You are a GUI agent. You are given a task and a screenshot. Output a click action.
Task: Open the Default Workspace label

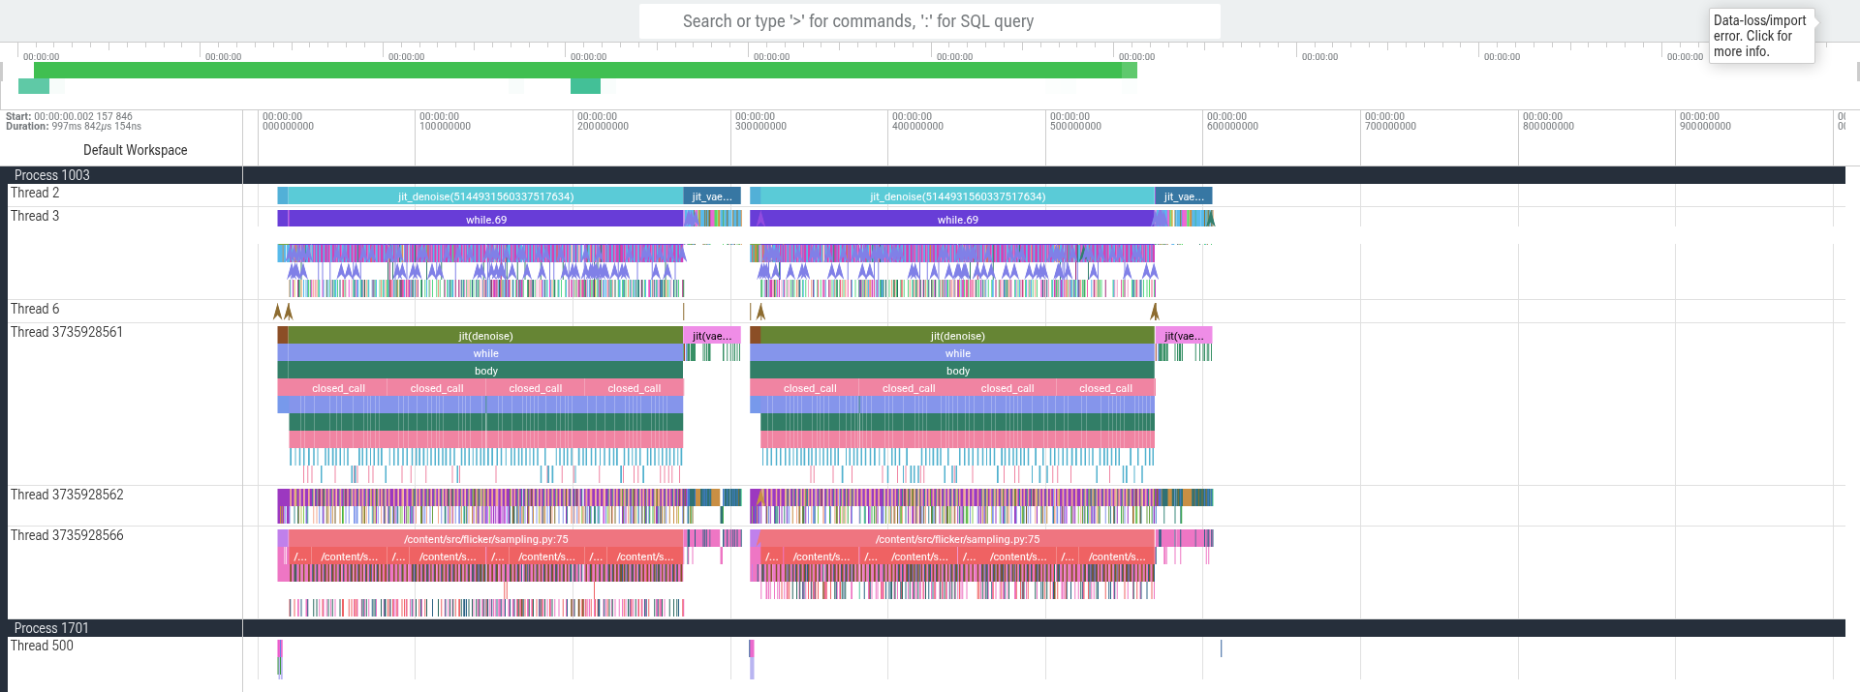(136, 150)
